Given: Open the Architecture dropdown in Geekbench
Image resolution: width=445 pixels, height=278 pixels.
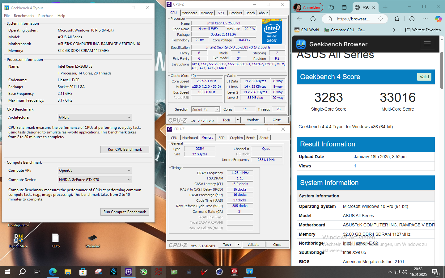Looking at the screenshot, I should (95, 117).
